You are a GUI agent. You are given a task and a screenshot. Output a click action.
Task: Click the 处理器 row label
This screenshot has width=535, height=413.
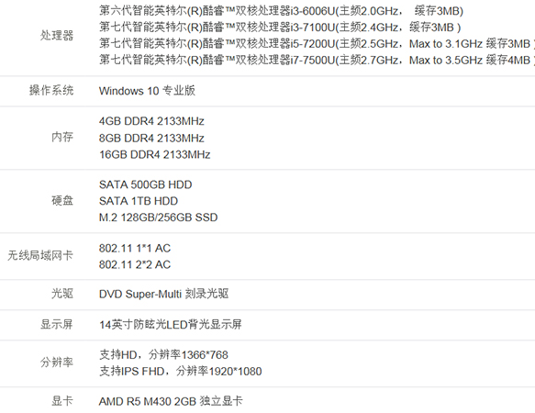(57, 36)
